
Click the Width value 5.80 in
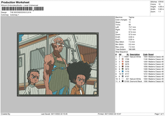pyautogui.click(x=161, y=9)
